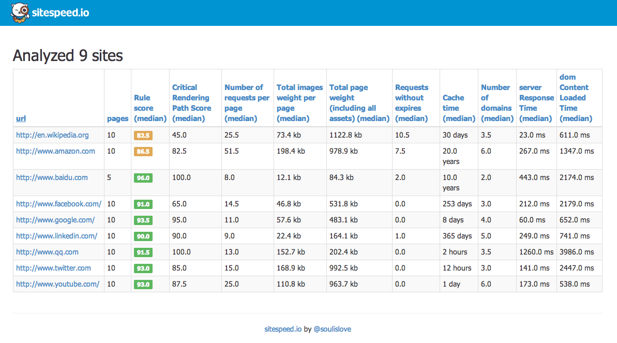Click Facebook's green 91.0 rule score badge

point(143,204)
